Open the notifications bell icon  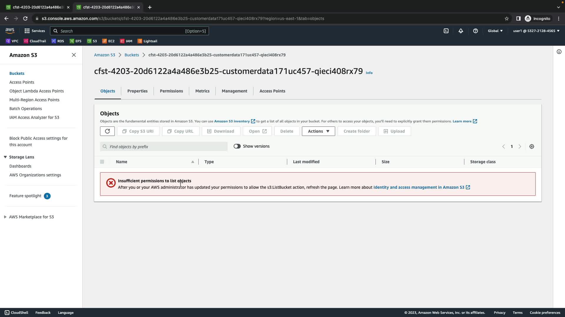pyautogui.click(x=461, y=31)
